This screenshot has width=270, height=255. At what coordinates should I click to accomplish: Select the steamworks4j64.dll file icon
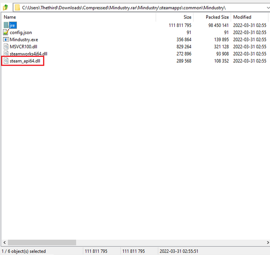(x=6, y=54)
